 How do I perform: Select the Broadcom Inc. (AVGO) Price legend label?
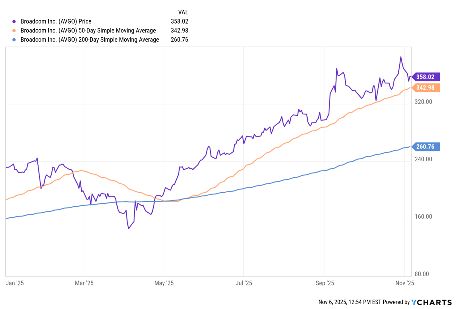[x=56, y=21]
